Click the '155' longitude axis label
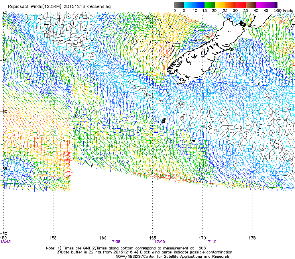The height and width of the screenshot is (259, 295). pyautogui.click(x=53, y=238)
